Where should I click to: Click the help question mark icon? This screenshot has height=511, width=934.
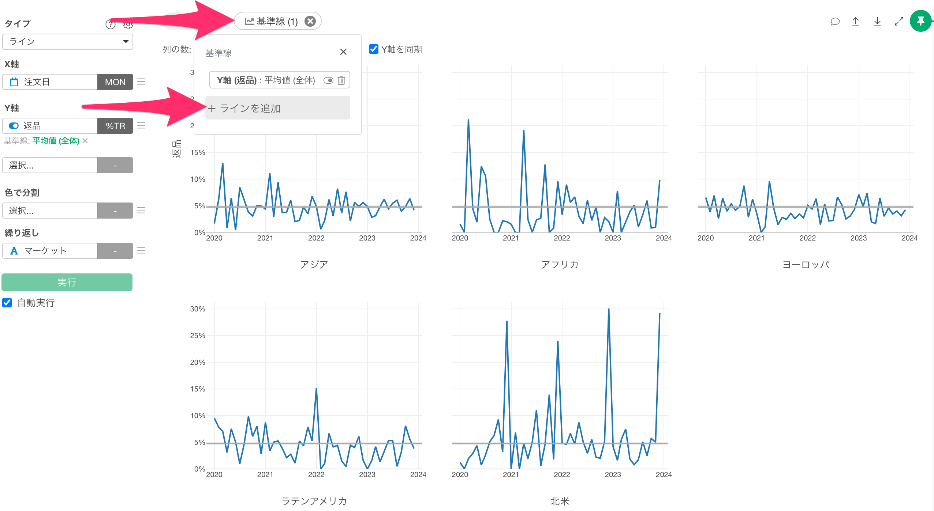pyautogui.click(x=110, y=24)
